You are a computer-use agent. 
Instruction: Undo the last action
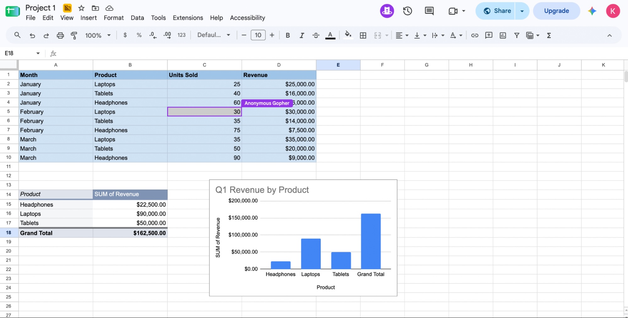[32, 36]
